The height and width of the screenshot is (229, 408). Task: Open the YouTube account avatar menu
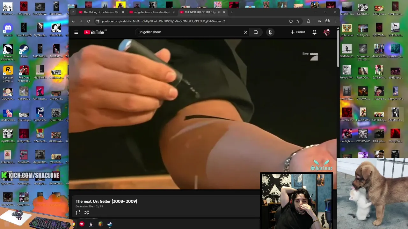[327, 32]
